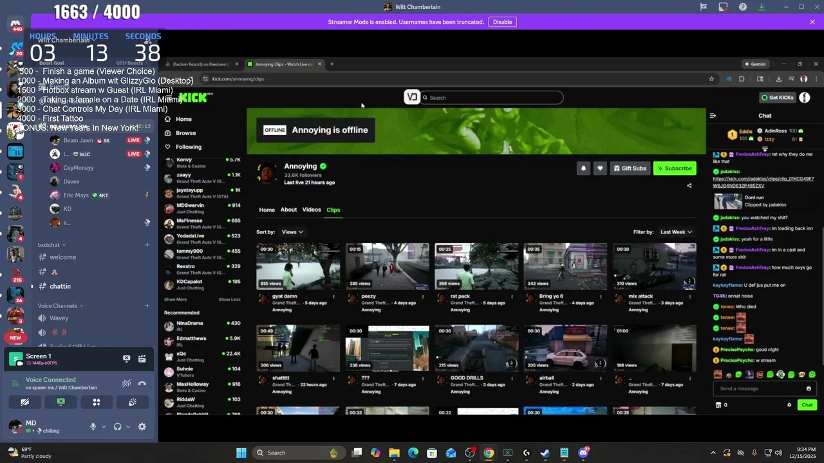Open the Activities launcher button in voice panel

click(97, 402)
